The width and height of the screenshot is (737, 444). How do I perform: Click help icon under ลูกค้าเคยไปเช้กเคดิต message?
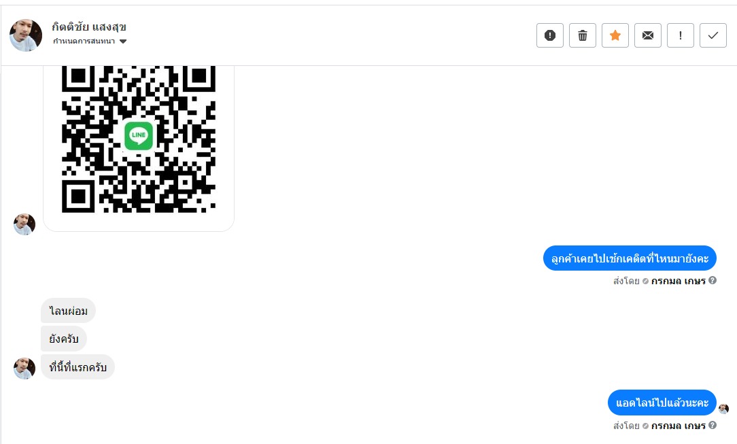click(713, 281)
